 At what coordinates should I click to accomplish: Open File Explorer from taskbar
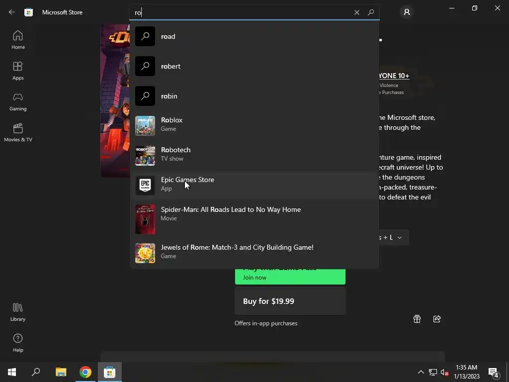point(61,372)
